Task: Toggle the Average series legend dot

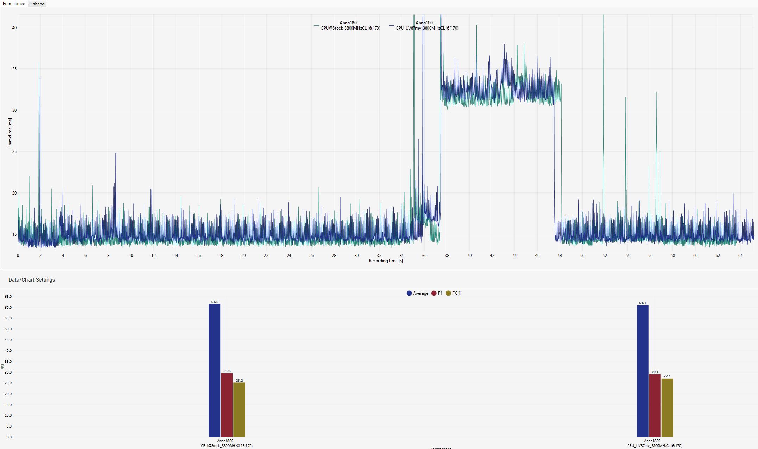Action: 409,293
